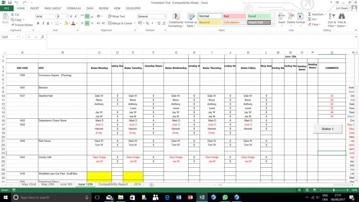This screenshot has width=359, height=202.
Task: Apply percent style format
Action: [147, 23]
